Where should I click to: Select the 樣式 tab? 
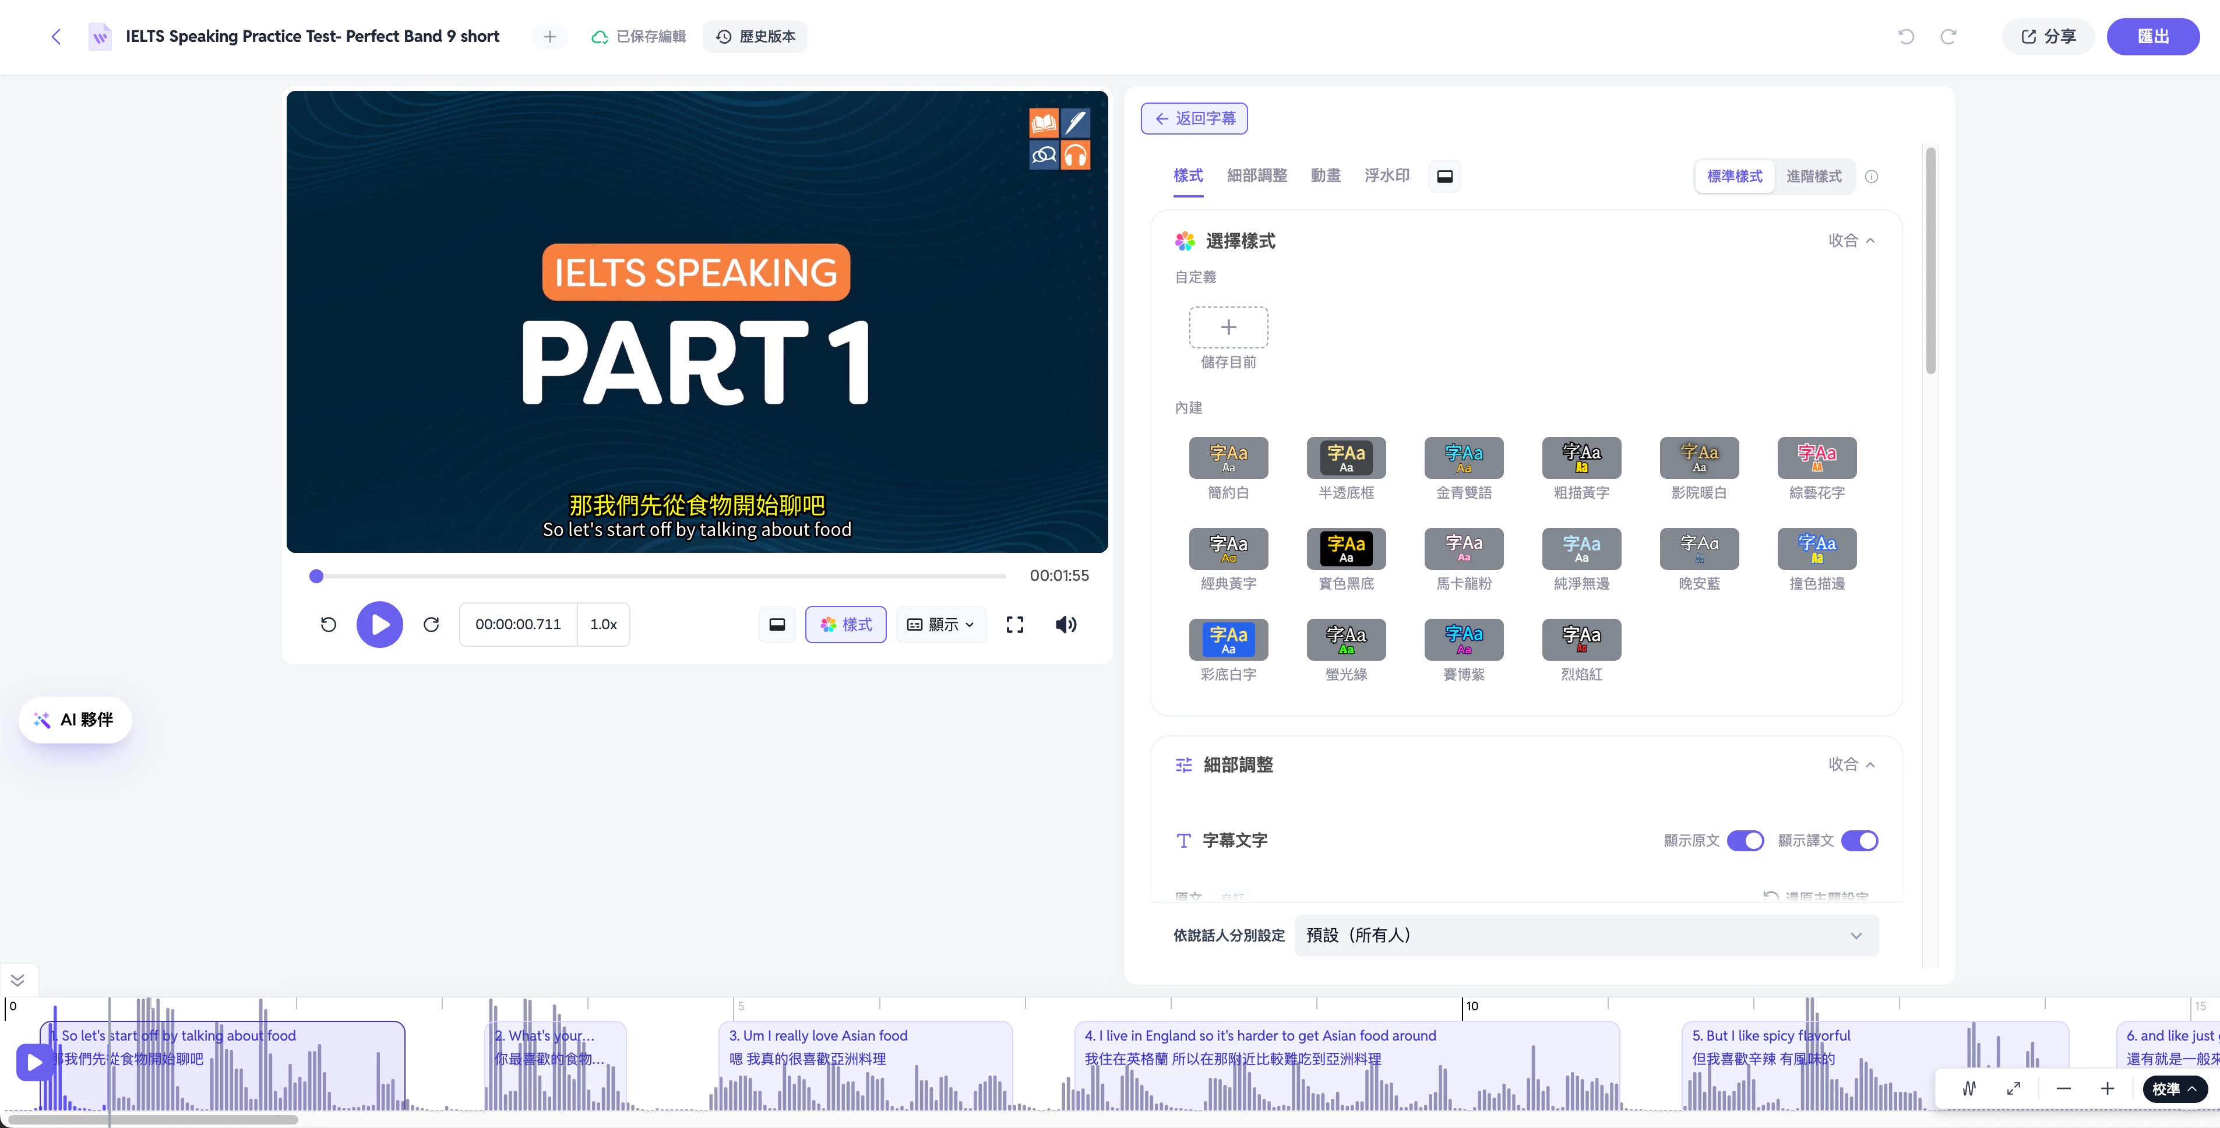point(1187,176)
